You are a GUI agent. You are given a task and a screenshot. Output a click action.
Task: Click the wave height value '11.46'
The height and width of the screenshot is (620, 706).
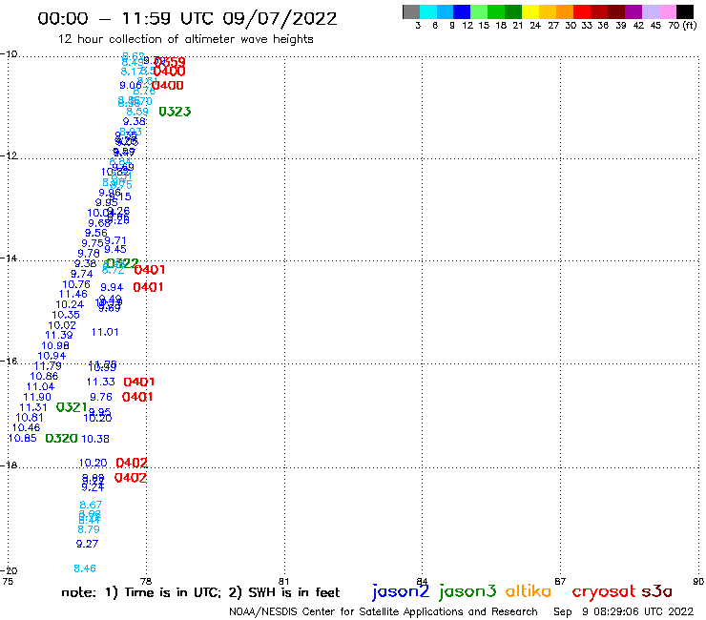coord(73,295)
